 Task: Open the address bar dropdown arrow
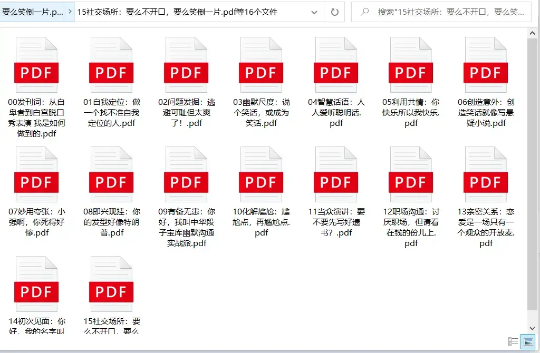click(315, 11)
